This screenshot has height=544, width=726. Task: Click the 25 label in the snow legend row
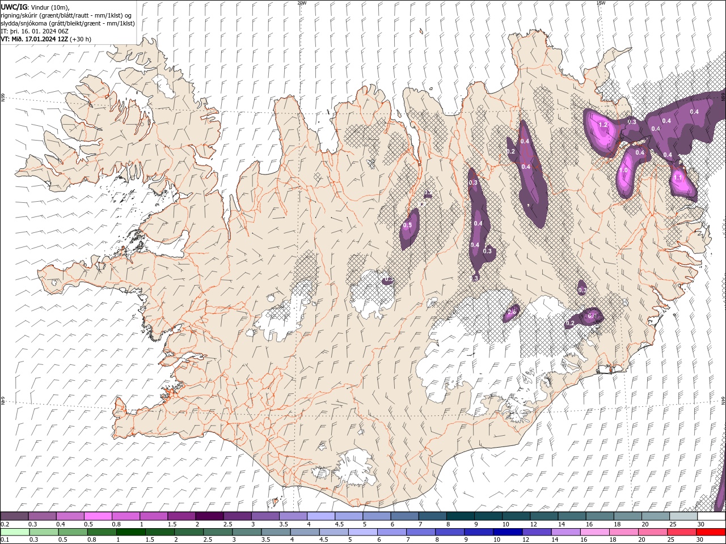tap(673, 524)
